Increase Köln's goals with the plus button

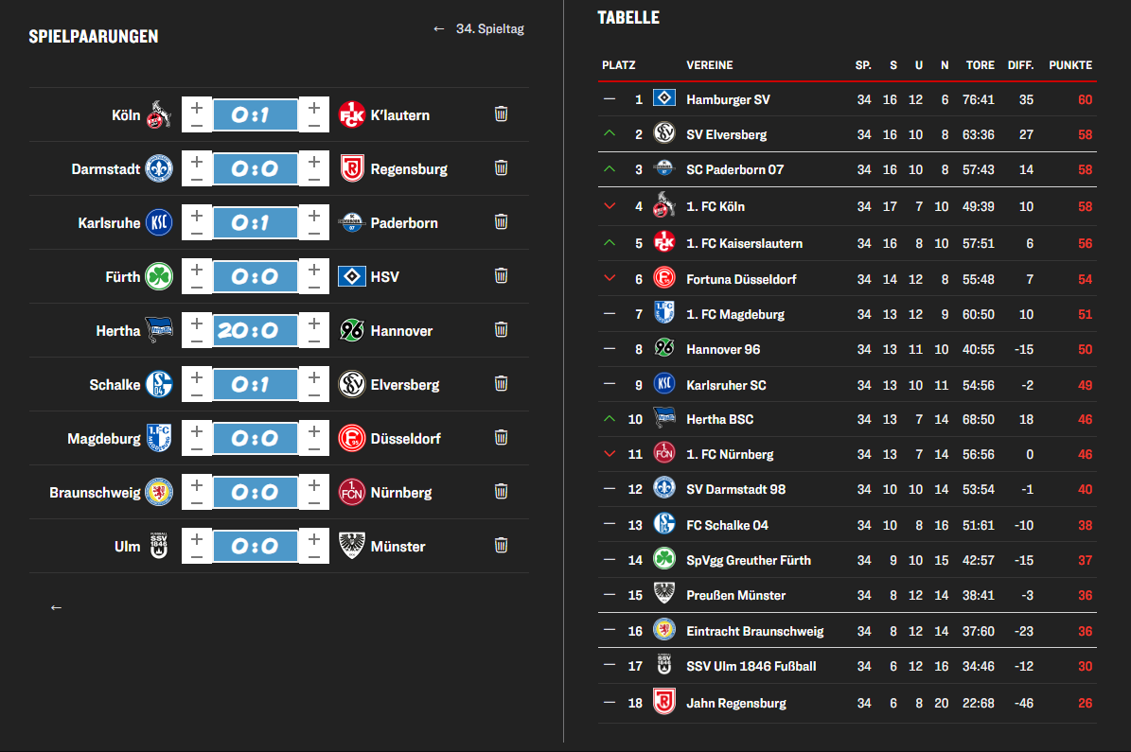[x=197, y=106]
